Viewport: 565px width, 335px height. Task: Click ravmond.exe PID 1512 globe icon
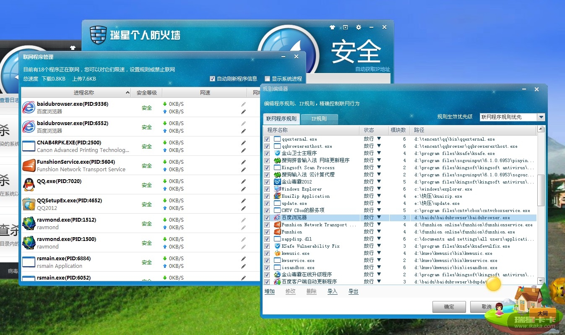pyautogui.click(x=29, y=223)
